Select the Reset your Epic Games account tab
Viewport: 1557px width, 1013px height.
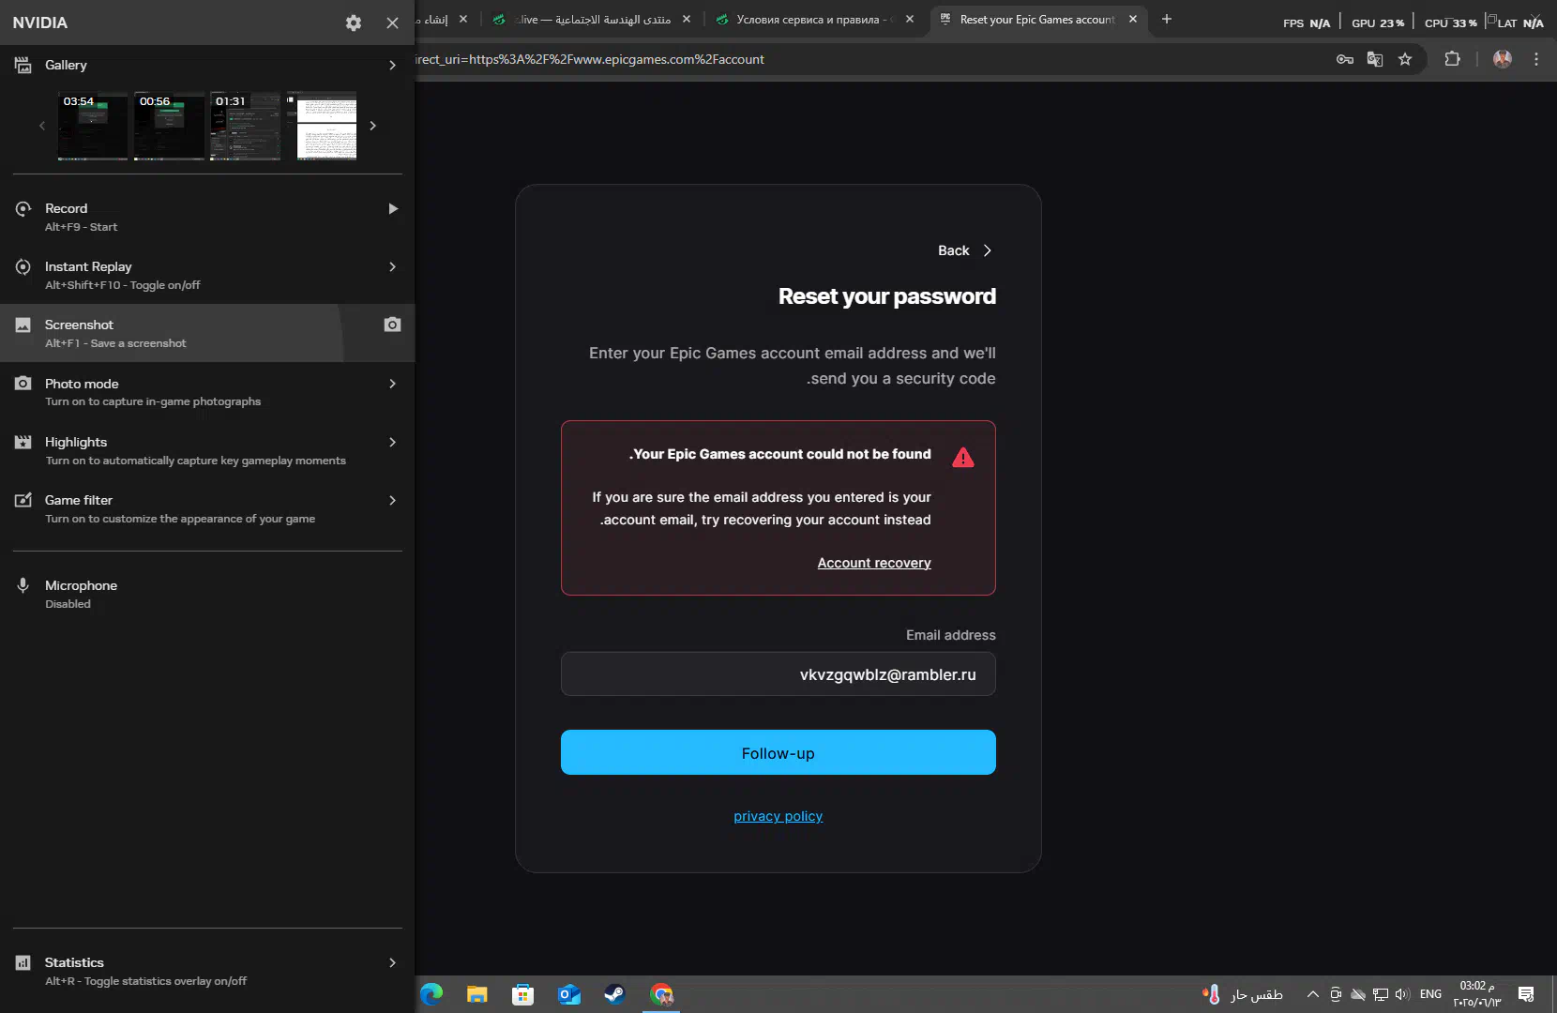pyautogui.click(x=1036, y=19)
